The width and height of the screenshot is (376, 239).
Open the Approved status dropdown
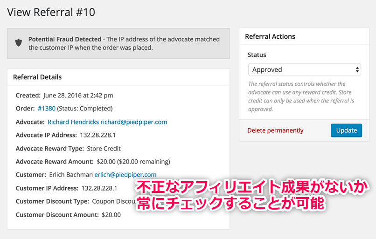coord(304,70)
